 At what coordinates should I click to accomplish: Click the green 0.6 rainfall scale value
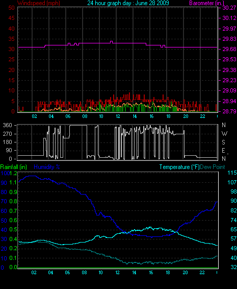click(x=13, y=220)
